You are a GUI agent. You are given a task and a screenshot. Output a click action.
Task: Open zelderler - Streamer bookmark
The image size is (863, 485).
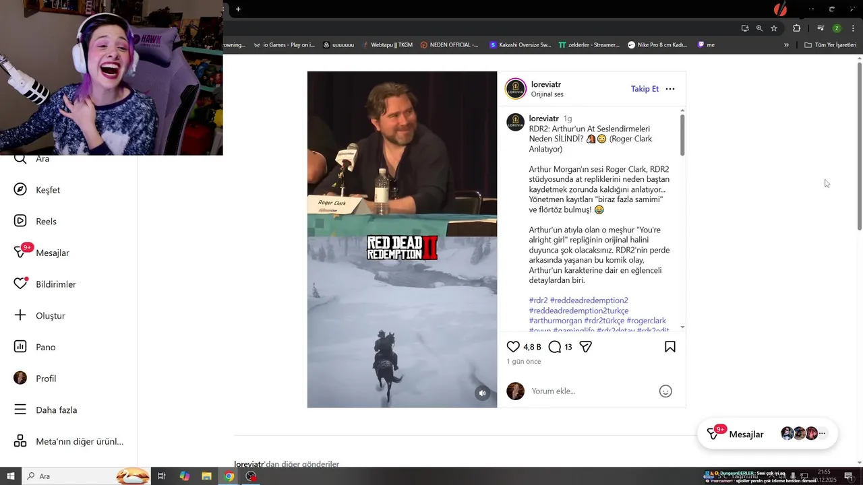pos(589,45)
